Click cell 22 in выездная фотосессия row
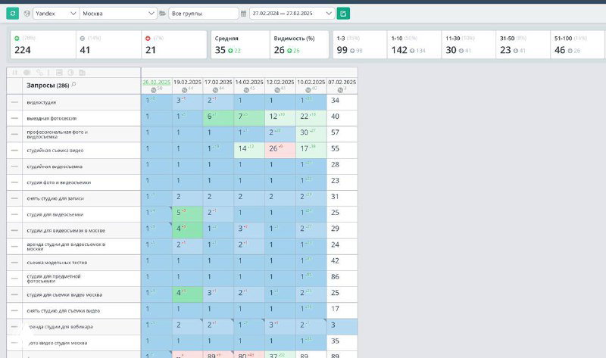Viewport: 606px width, 358px height. coord(311,118)
